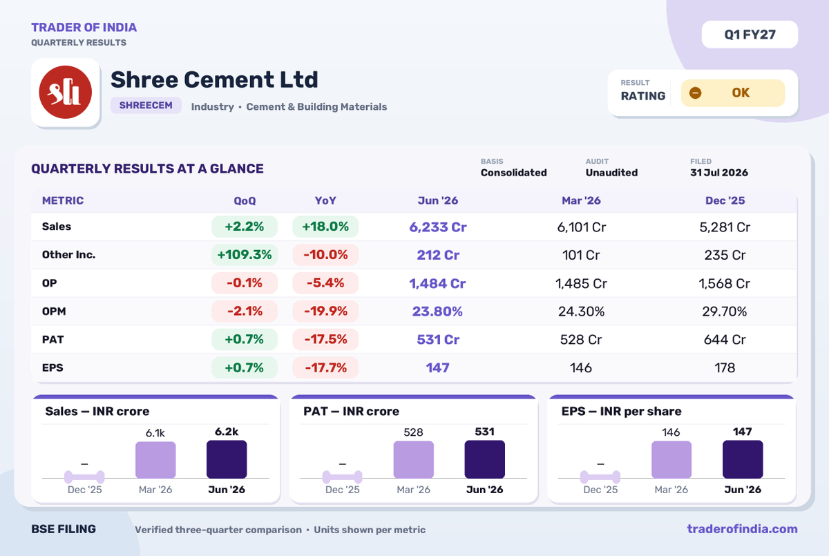Click PAT Mar value 528 Cr

point(581,339)
